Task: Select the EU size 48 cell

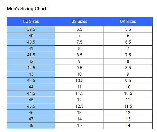Action: point(31,126)
